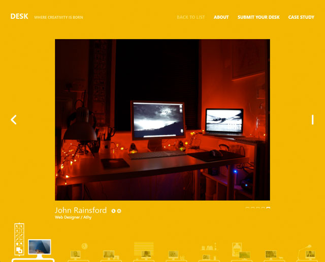The image size is (325, 262).
Task: Open the right round icon beside John Rainsford
Action: (x=119, y=211)
